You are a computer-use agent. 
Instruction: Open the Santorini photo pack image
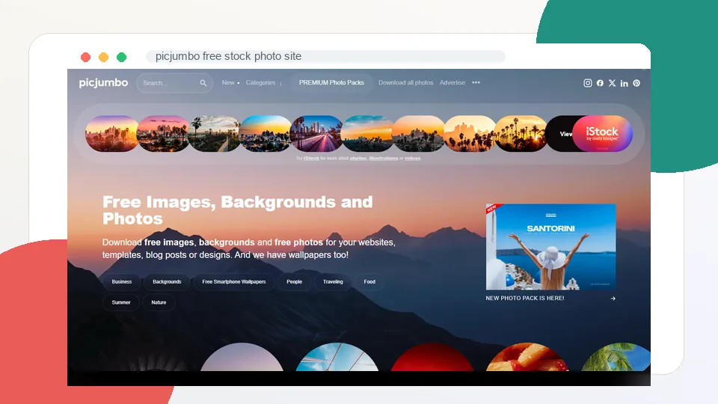[x=551, y=247]
